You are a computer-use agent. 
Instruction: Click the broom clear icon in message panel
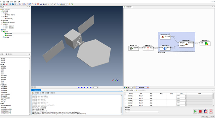tap(33, 93)
